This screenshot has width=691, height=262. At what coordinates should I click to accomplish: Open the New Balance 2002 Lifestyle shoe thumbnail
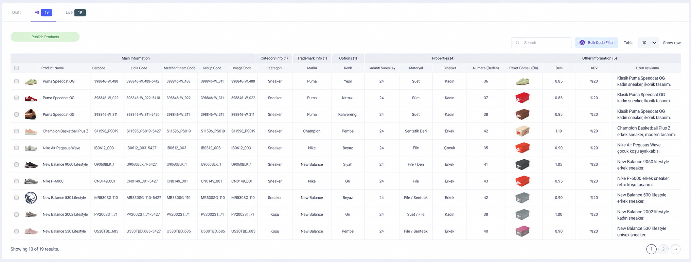click(x=31, y=214)
